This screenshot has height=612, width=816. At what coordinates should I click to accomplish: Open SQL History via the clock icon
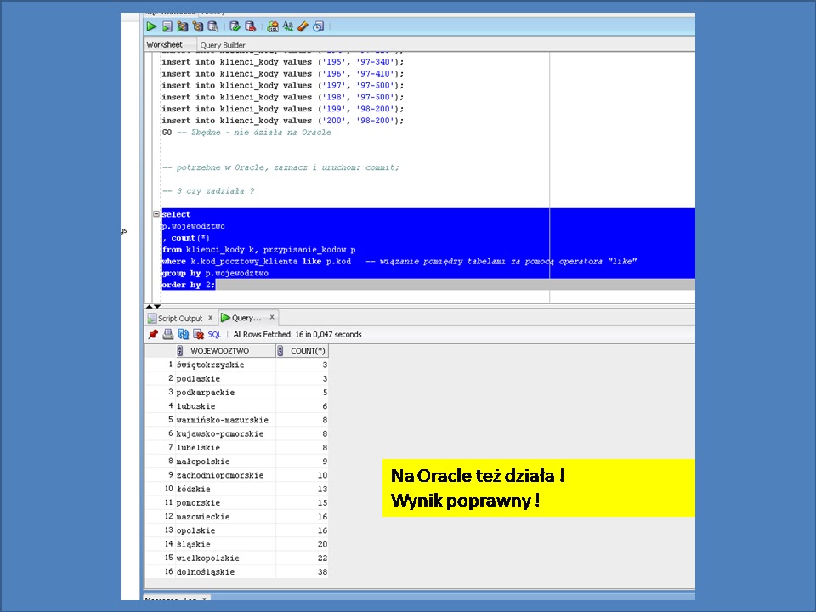tap(319, 26)
